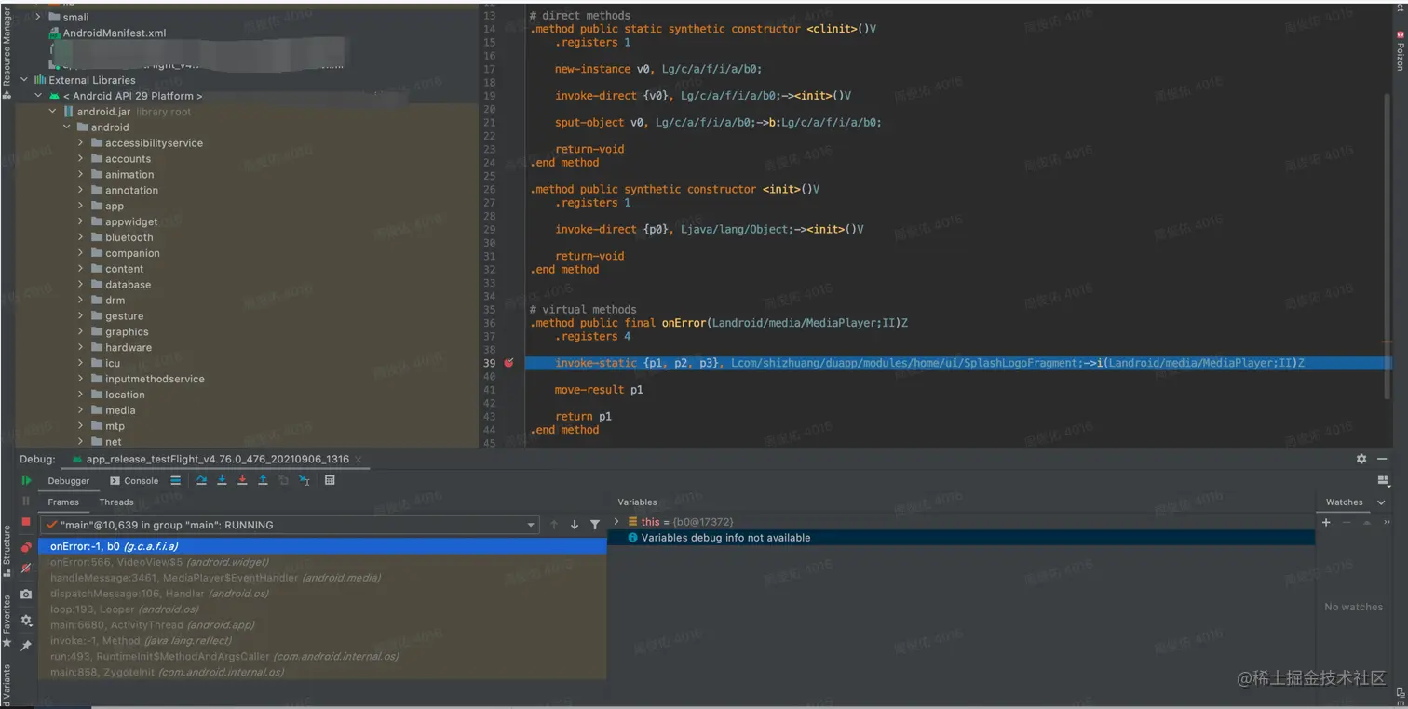Click the Step Into icon
This screenshot has width=1408, height=709.
tap(222, 480)
